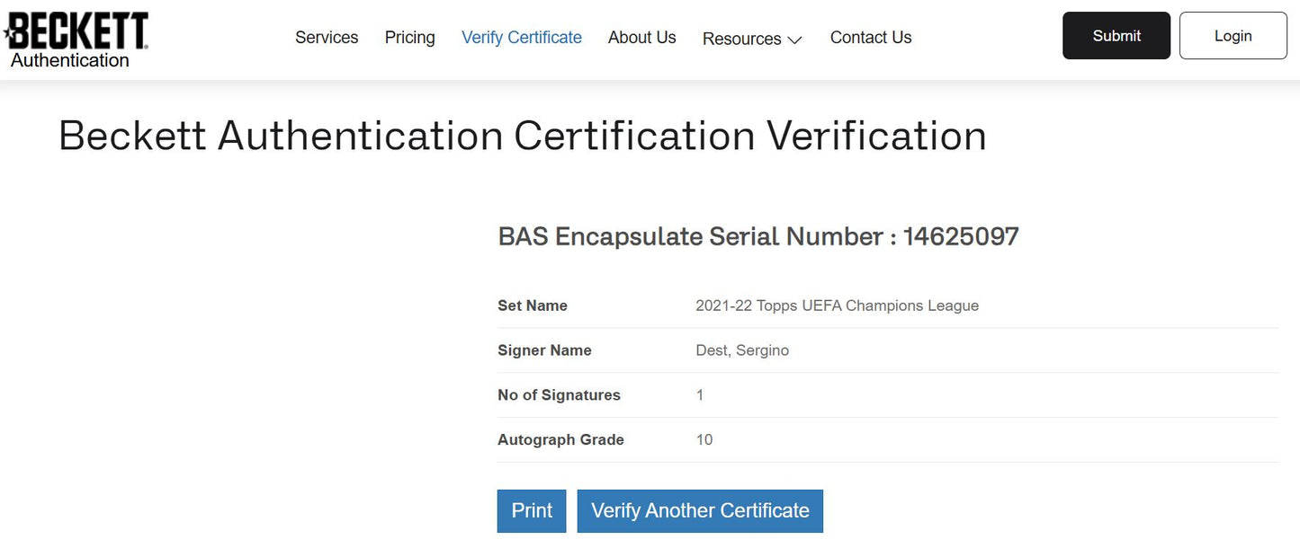Go to the Pricing page
Viewport: 1300px width, 557px height.
pyautogui.click(x=409, y=38)
